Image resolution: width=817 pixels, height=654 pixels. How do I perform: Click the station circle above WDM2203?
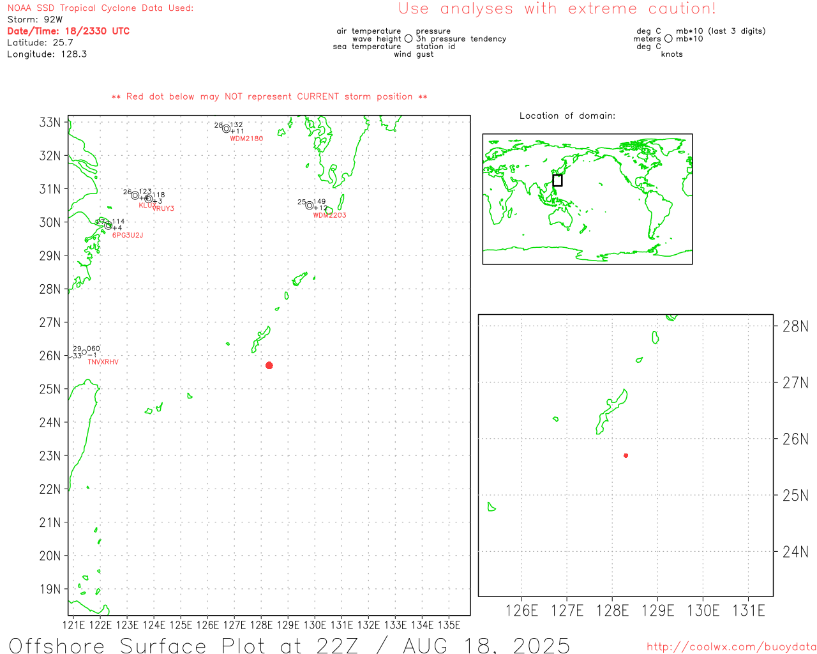310,206
